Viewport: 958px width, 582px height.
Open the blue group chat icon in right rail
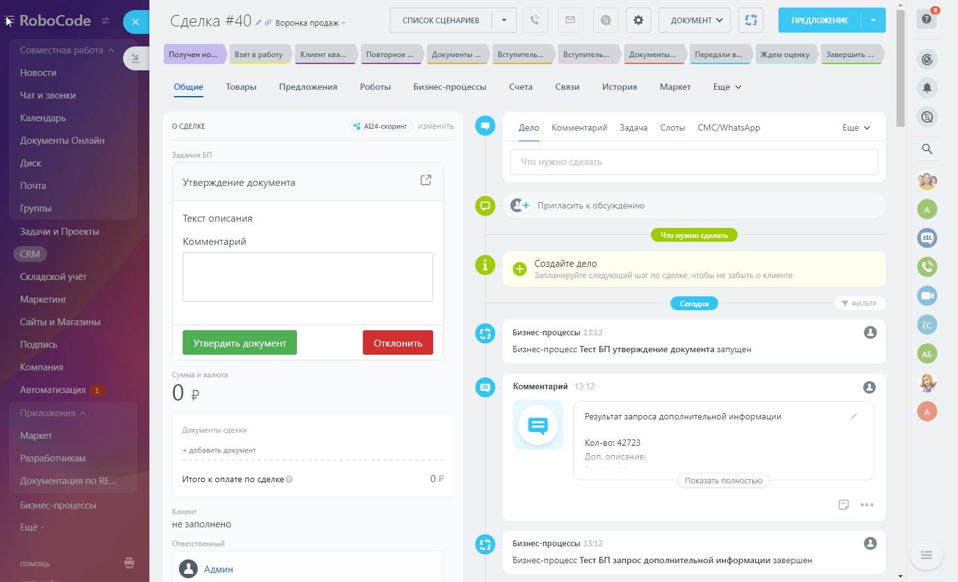click(x=927, y=238)
